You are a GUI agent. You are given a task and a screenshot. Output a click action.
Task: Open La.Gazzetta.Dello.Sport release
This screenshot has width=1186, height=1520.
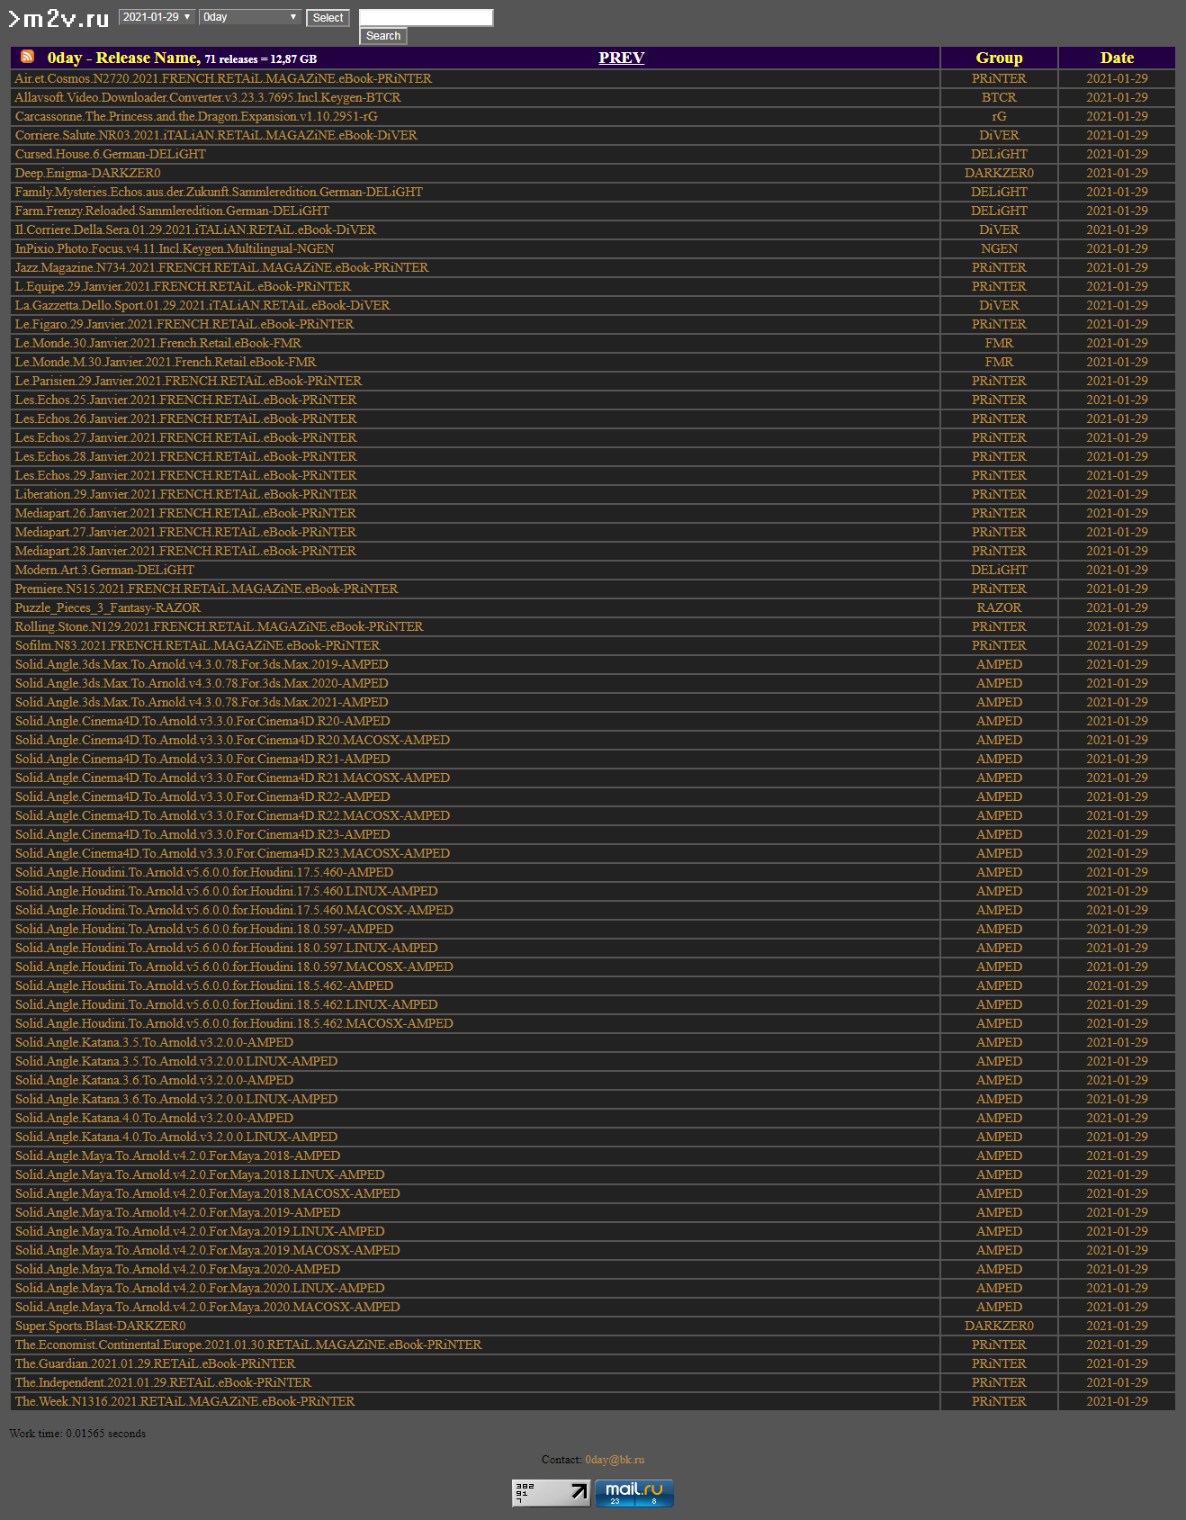(202, 305)
